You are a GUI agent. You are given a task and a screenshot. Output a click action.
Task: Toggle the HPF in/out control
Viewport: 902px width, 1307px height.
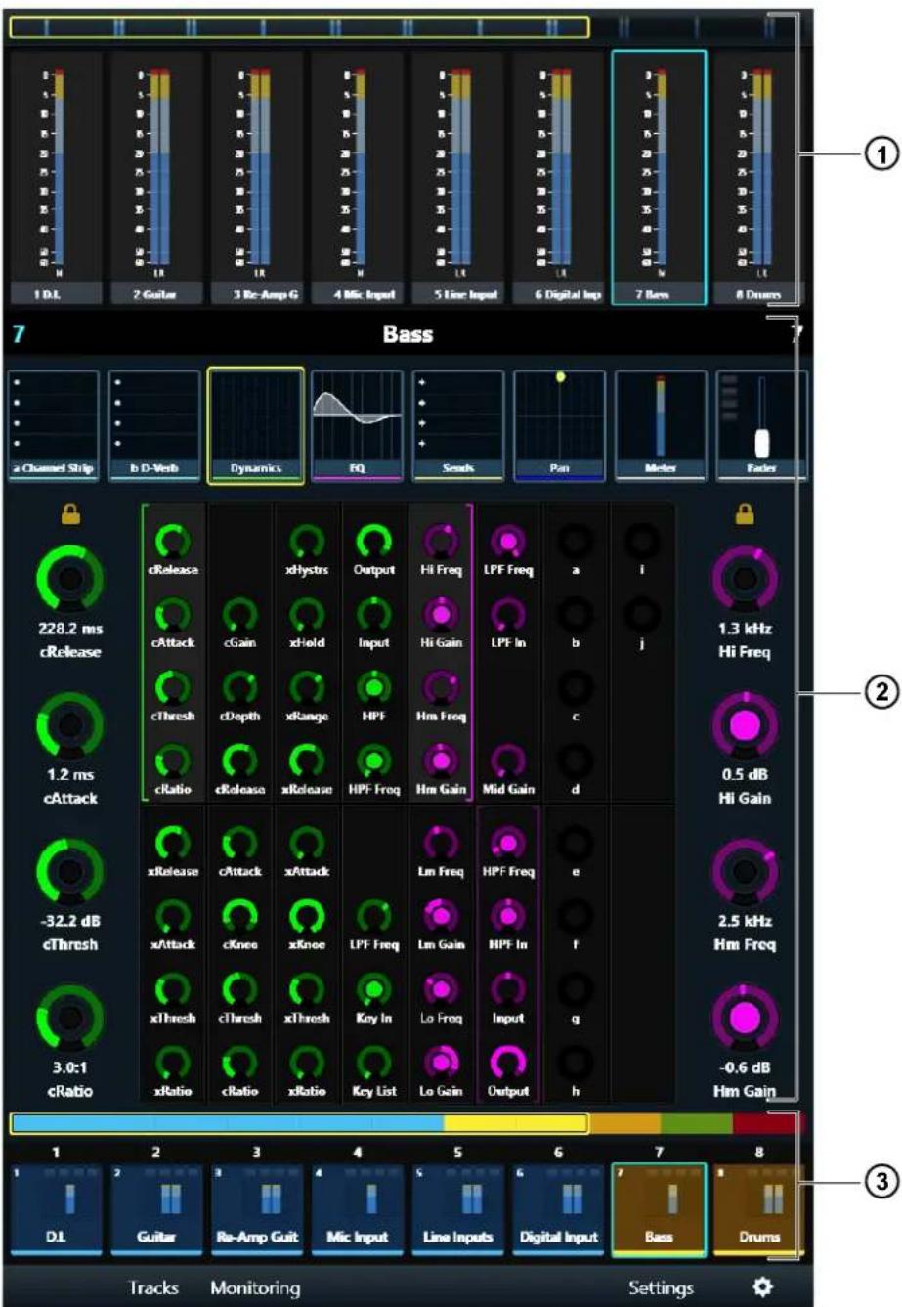point(373,687)
